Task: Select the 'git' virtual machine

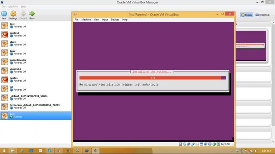Action: click(36, 89)
